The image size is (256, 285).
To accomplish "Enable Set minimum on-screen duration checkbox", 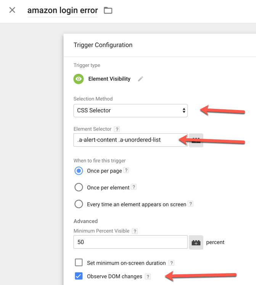I will [79, 262].
